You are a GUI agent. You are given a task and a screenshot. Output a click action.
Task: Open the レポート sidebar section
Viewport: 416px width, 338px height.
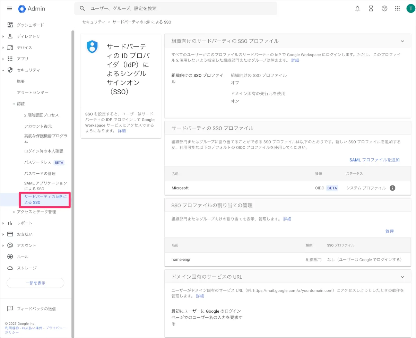pyautogui.click(x=25, y=223)
